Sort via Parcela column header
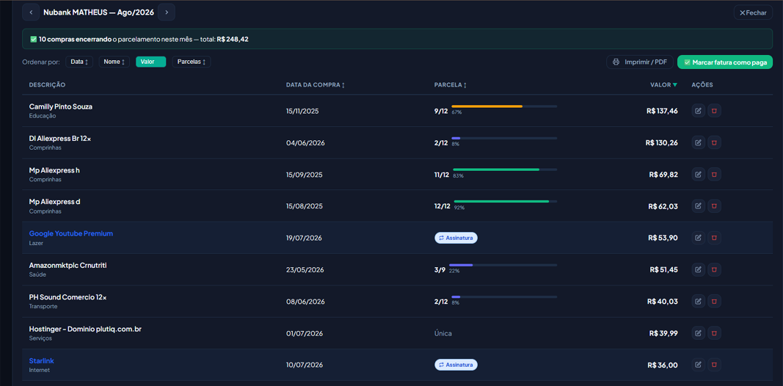 click(451, 85)
